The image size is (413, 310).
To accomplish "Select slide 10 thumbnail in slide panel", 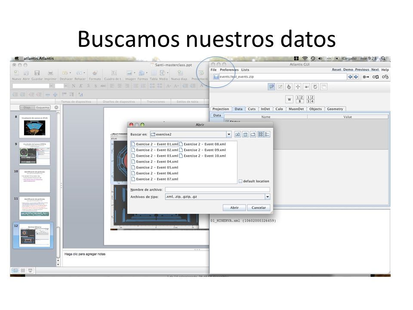I will point(34,181).
